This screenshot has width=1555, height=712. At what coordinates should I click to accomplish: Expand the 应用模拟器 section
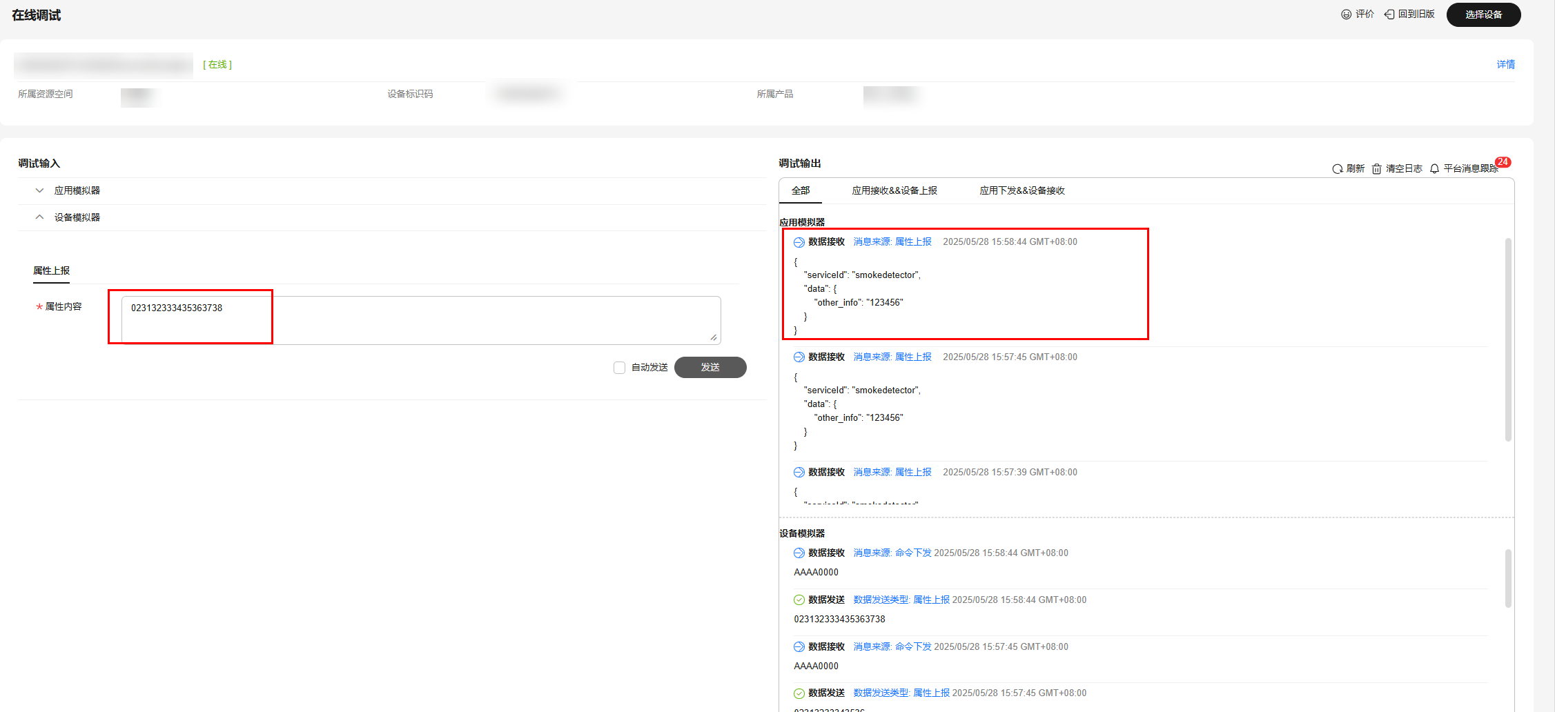pos(39,190)
